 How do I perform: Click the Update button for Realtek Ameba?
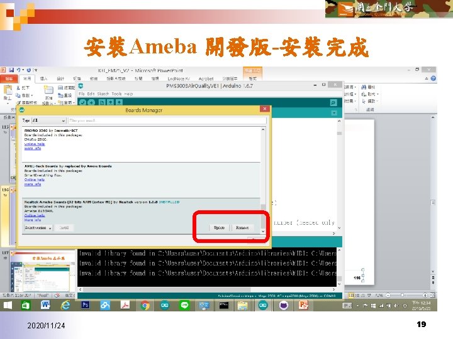tap(220, 228)
